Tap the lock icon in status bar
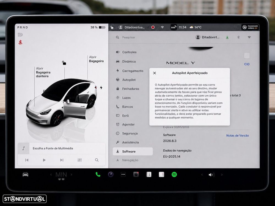 tap(112, 27)
